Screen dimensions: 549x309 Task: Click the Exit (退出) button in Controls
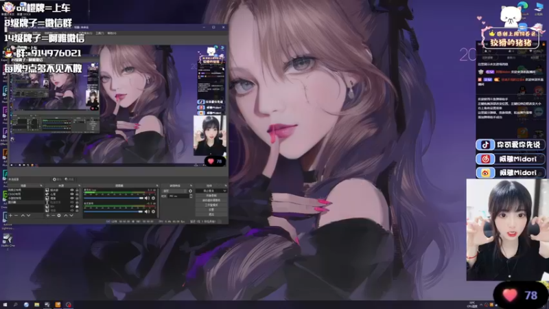pos(211,214)
